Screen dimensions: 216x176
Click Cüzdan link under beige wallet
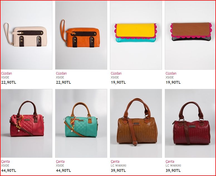pyautogui.click(x=6, y=73)
